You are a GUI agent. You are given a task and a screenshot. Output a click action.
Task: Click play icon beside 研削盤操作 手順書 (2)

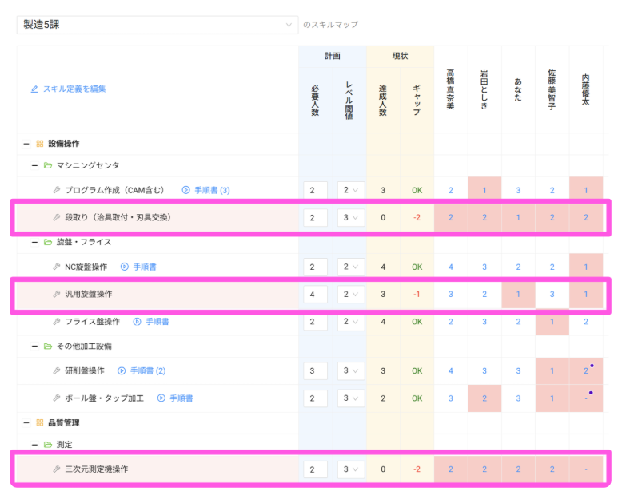[122, 370]
